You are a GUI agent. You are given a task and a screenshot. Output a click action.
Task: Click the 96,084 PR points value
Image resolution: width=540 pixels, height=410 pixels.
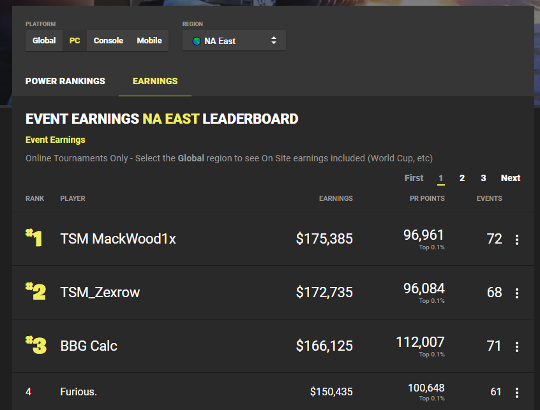tap(424, 289)
